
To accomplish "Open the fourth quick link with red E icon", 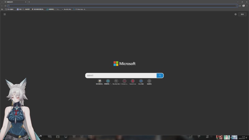I will pos(124,82).
